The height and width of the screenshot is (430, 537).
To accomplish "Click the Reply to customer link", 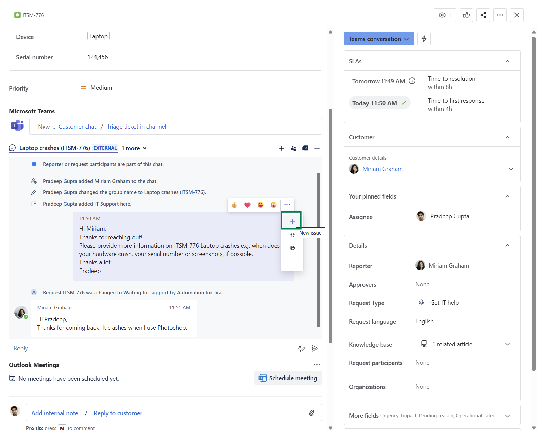I will (x=118, y=413).
